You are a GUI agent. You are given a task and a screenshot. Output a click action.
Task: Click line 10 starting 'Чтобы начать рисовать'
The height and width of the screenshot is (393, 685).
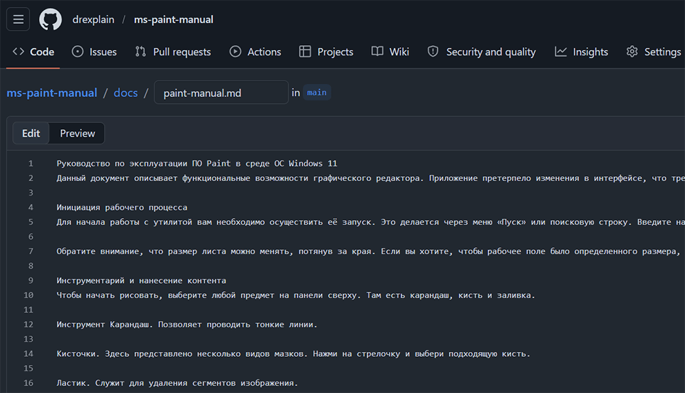[296, 295]
